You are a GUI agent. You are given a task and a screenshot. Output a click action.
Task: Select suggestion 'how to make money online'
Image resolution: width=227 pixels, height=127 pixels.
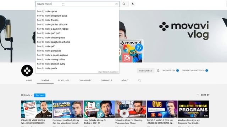coord(77,60)
